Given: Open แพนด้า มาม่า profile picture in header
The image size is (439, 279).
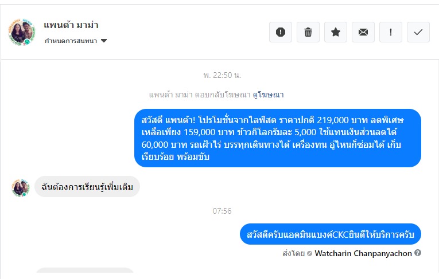Looking at the screenshot, I should pos(22,32).
